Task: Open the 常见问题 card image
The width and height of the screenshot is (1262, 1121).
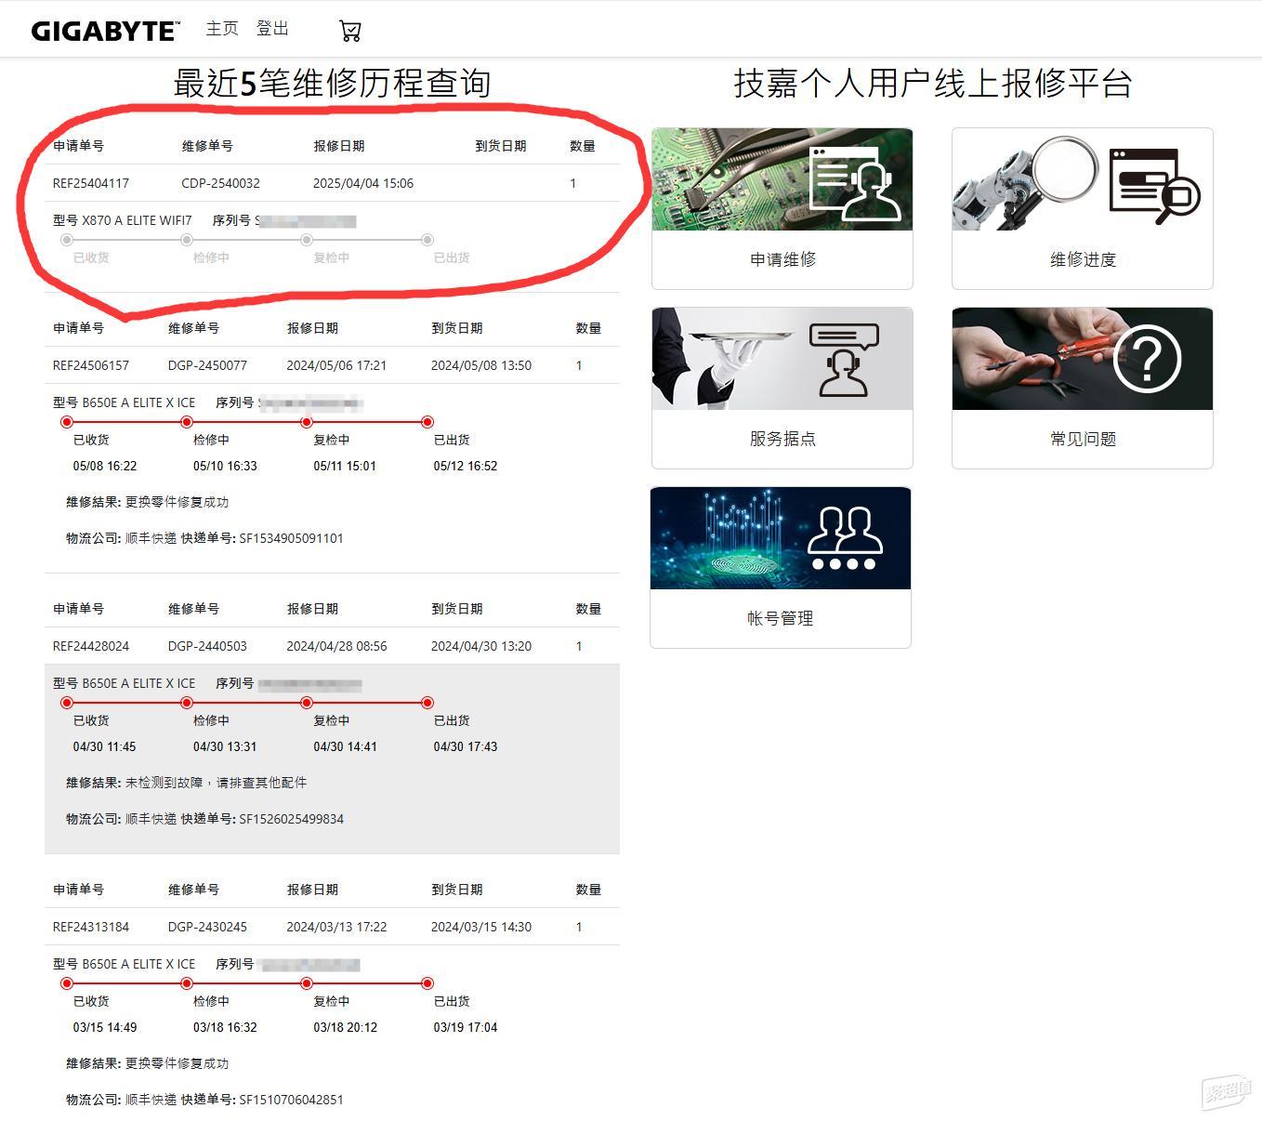Action: point(1083,359)
